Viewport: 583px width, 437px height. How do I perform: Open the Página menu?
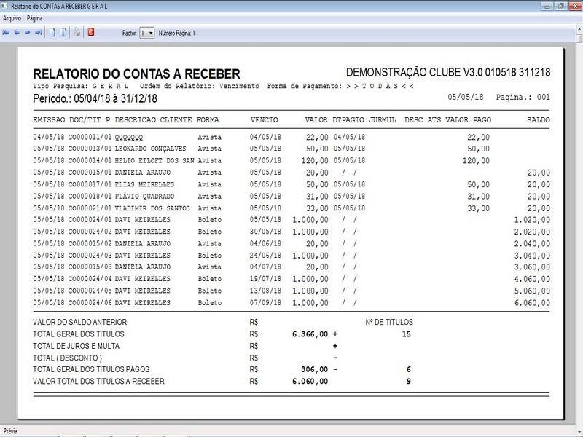(34, 18)
